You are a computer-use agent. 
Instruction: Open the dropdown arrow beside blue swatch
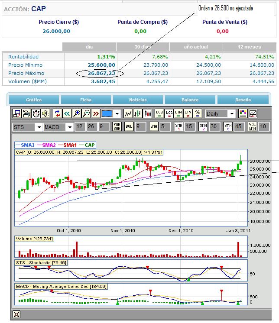point(117,114)
